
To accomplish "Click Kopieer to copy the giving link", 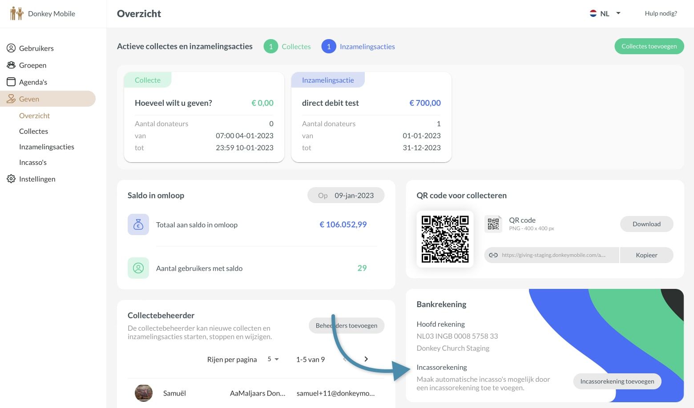I will (x=646, y=255).
